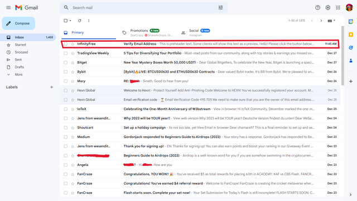
Task: Open the select-all dropdown arrow
Action: coord(70,21)
